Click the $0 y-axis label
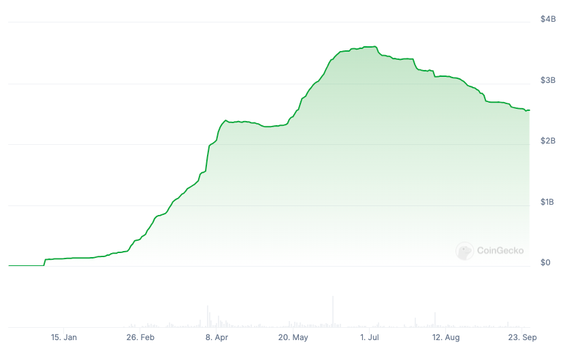The image size is (561, 351). pos(545,263)
